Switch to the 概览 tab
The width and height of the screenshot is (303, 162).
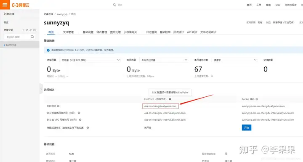pyautogui.click(x=51, y=32)
